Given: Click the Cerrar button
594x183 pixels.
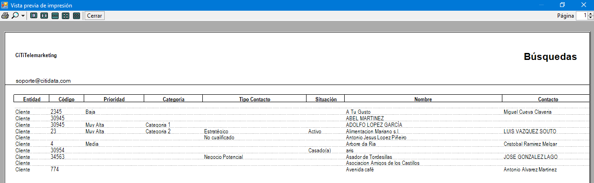Looking at the screenshot, I should (94, 15).
